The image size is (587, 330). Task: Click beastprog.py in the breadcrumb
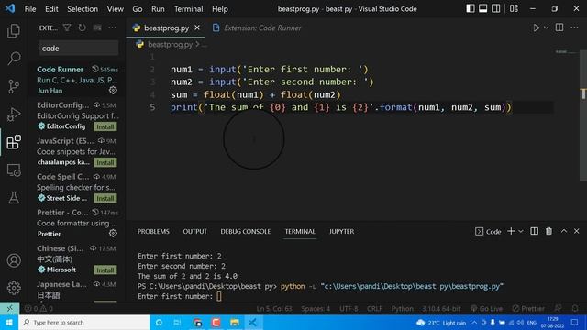point(170,45)
